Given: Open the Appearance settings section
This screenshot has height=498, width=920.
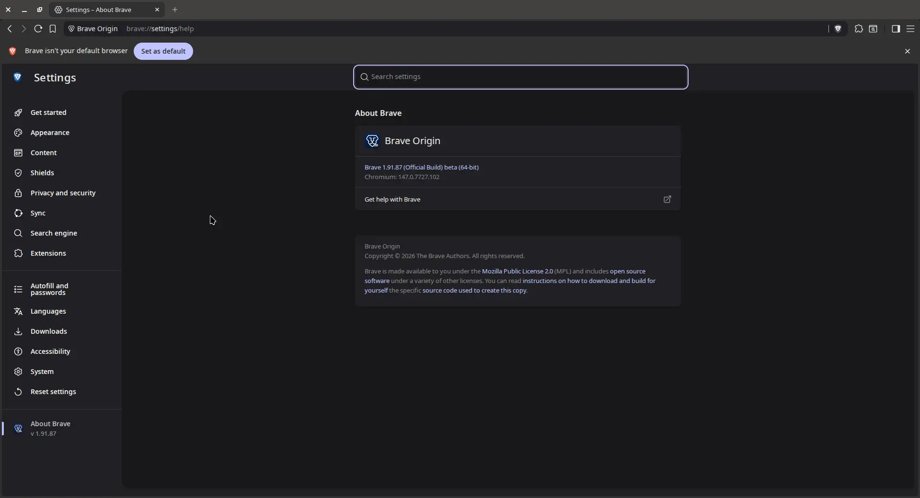Looking at the screenshot, I should pyautogui.click(x=50, y=133).
